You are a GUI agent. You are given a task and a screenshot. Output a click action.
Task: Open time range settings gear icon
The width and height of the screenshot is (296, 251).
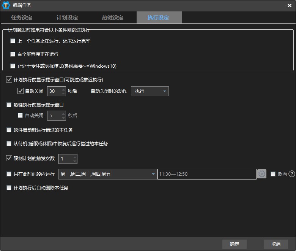tap(262, 174)
